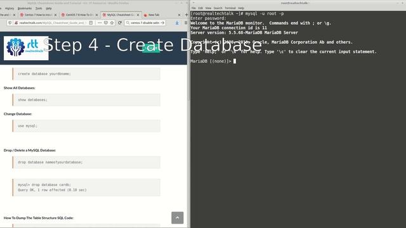Open the terminal View menu
Viewport: 406px width, 228px height.
point(208,8)
